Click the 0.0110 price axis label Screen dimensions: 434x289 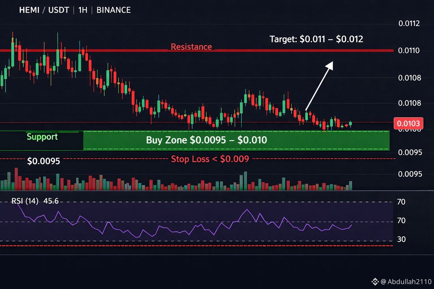409,51
